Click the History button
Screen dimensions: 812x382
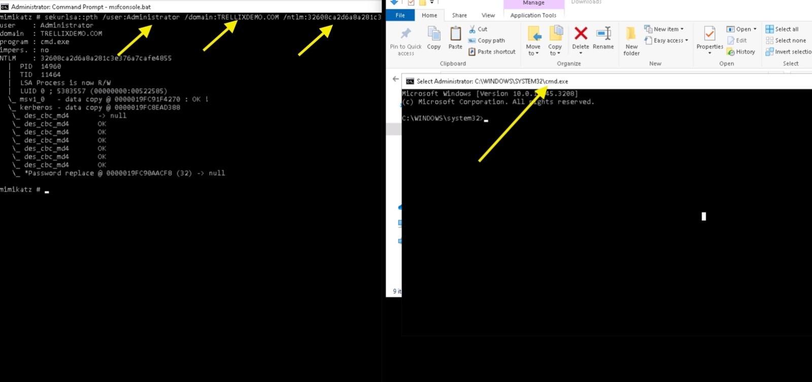click(741, 52)
